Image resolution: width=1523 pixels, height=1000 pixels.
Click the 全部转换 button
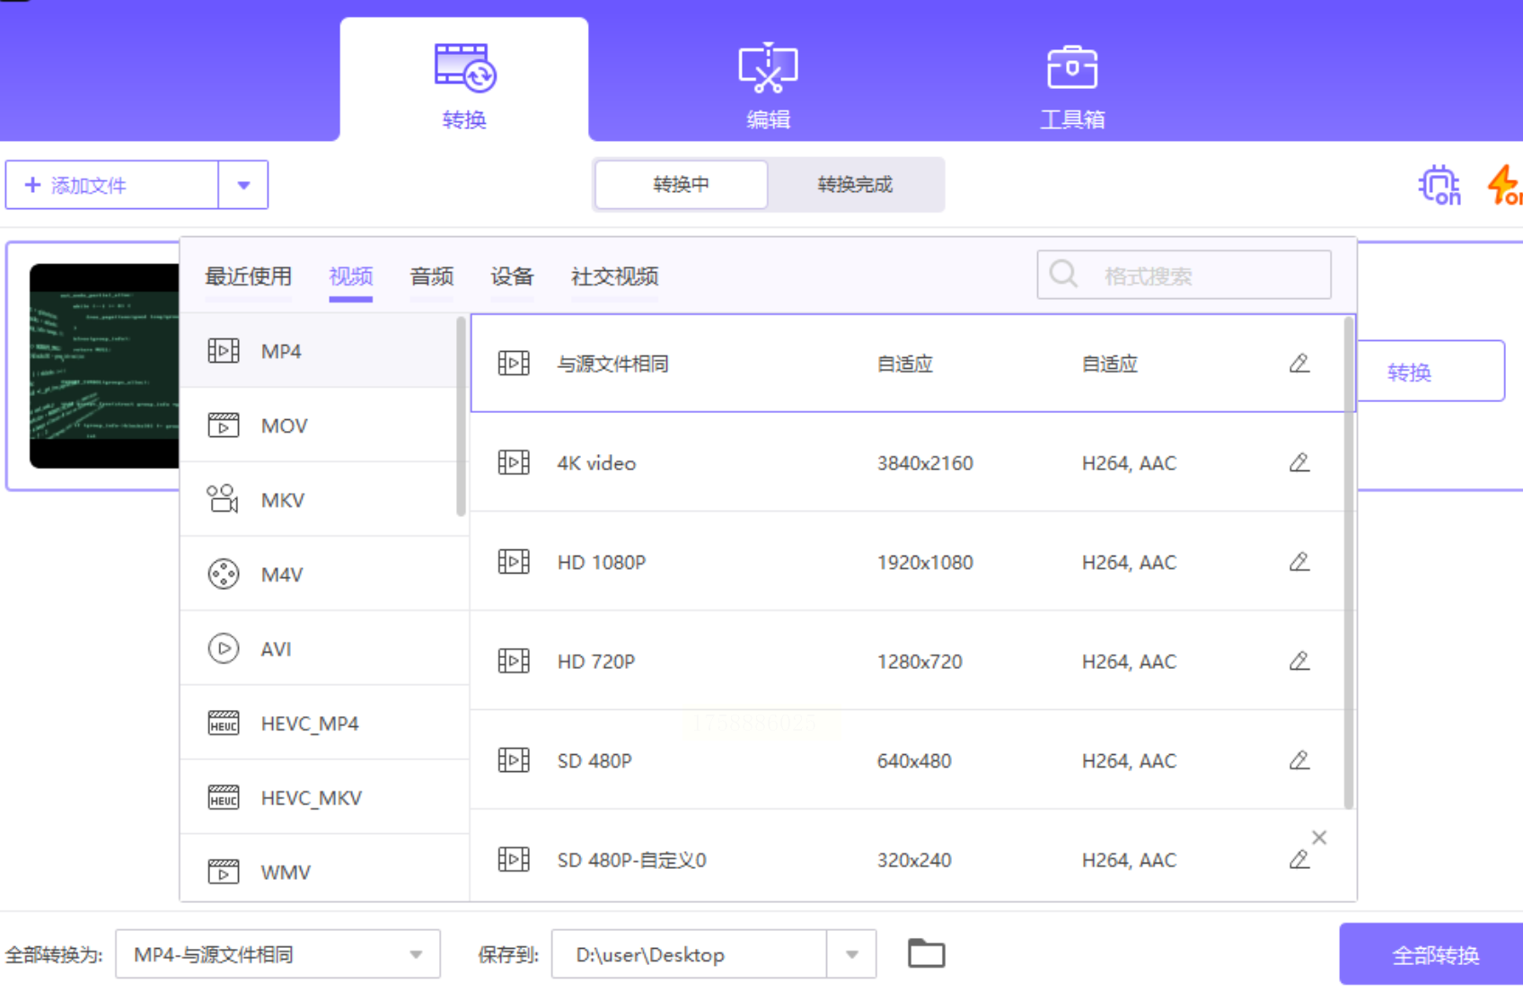tap(1434, 955)
